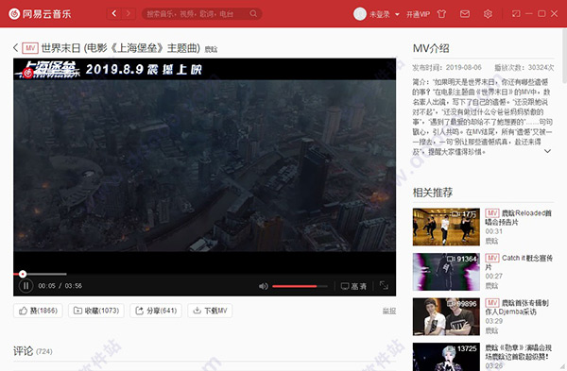Open the skin shirt icon
Viewport: 567px width, 371px height.
pos(441,14)
